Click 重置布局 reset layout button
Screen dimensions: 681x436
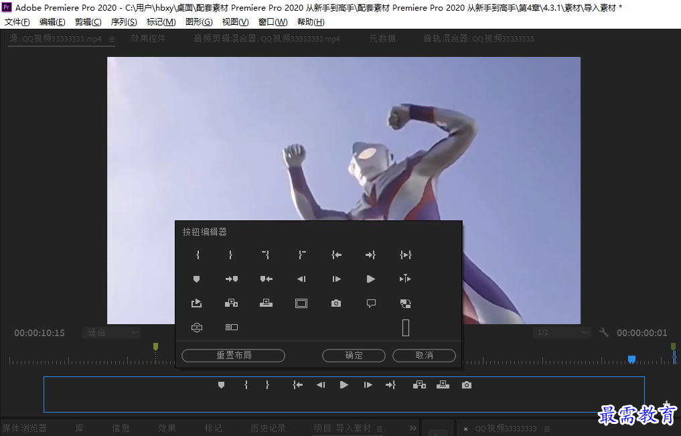[x=233, y=356]
